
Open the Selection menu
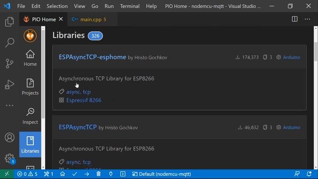point(57,6)
